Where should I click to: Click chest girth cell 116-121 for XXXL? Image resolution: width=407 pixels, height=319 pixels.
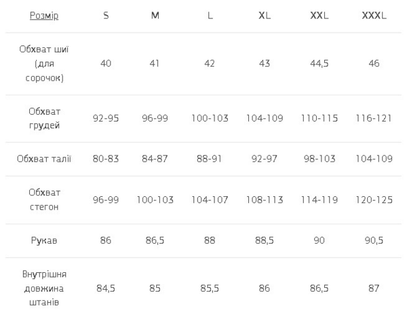[x=373, y=118]
